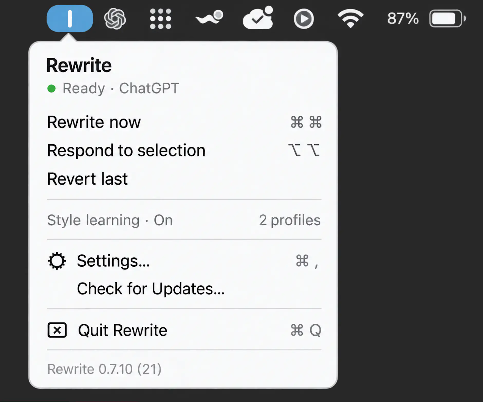The image size is (483, 402).
Task: Select Quit Rewrite
Action: [184, 330]
